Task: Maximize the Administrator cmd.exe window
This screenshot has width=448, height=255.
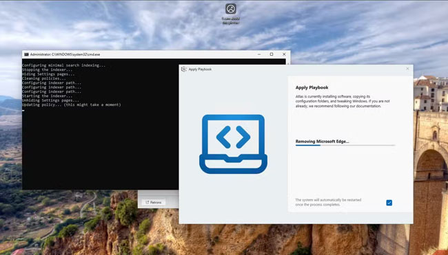Action: [272, 54]
